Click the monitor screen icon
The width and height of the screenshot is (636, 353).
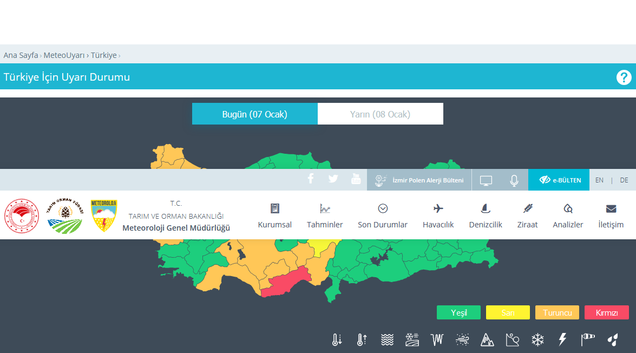tap(486, 180)
